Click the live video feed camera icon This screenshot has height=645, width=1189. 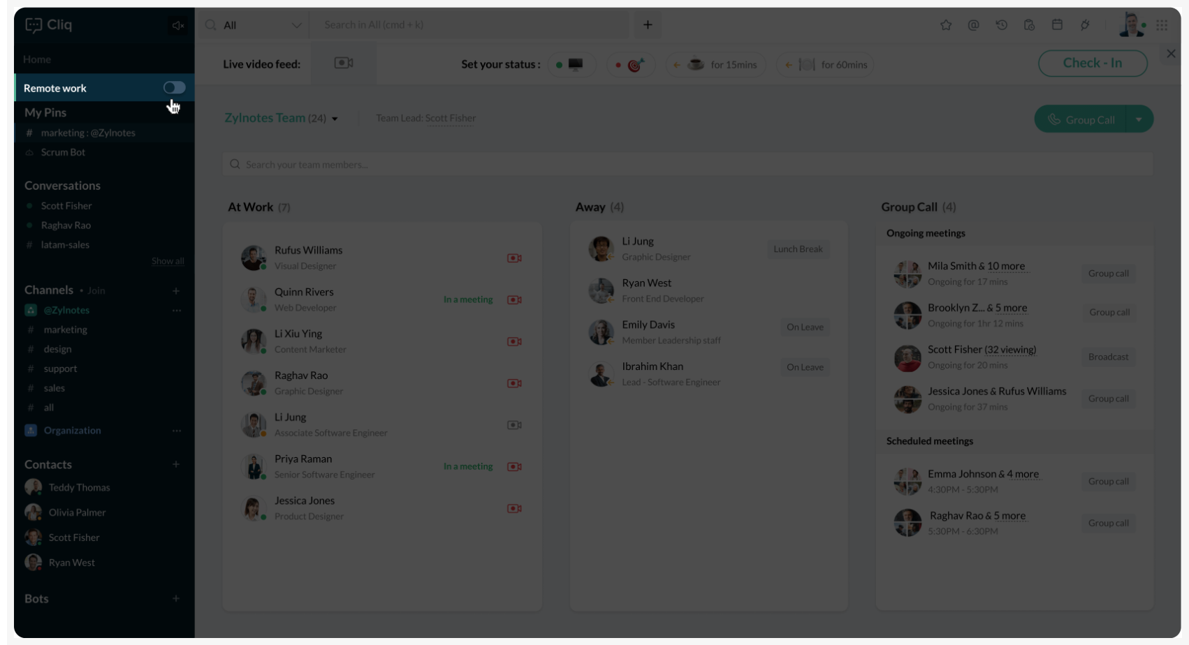click(x=343, y=64)
